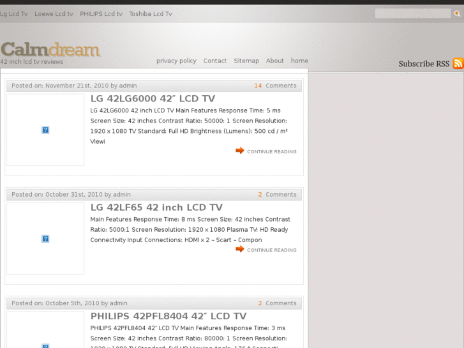
Task: Open the LG 42LG6000 42″ LCD TV title
Action: tap(153, 98)
